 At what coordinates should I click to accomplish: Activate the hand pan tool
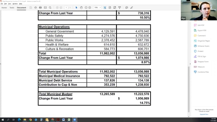(81, 7)
